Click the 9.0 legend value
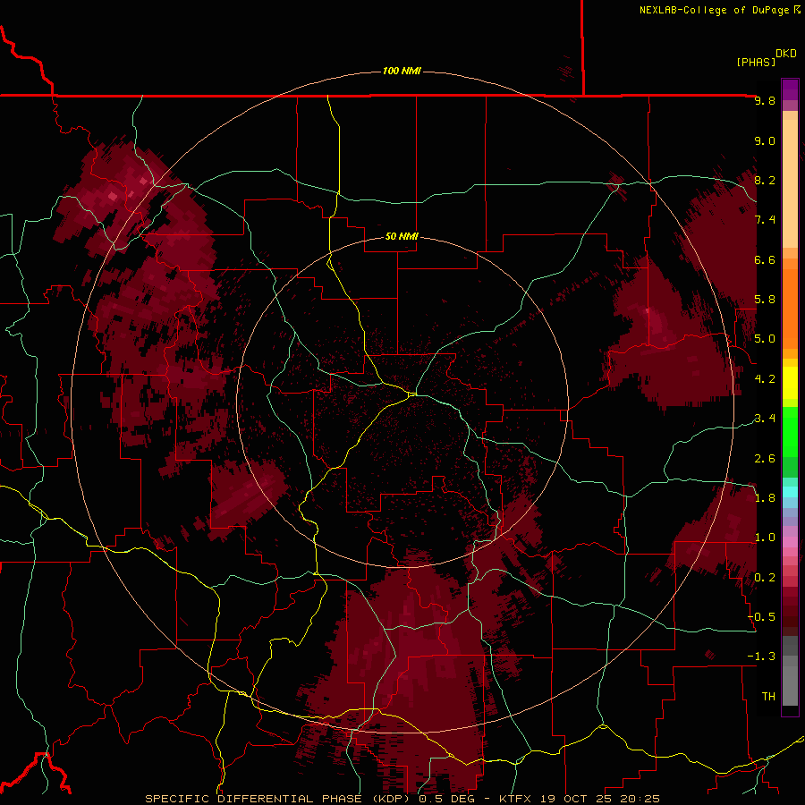Screen dimensions: 805x805 765,140
